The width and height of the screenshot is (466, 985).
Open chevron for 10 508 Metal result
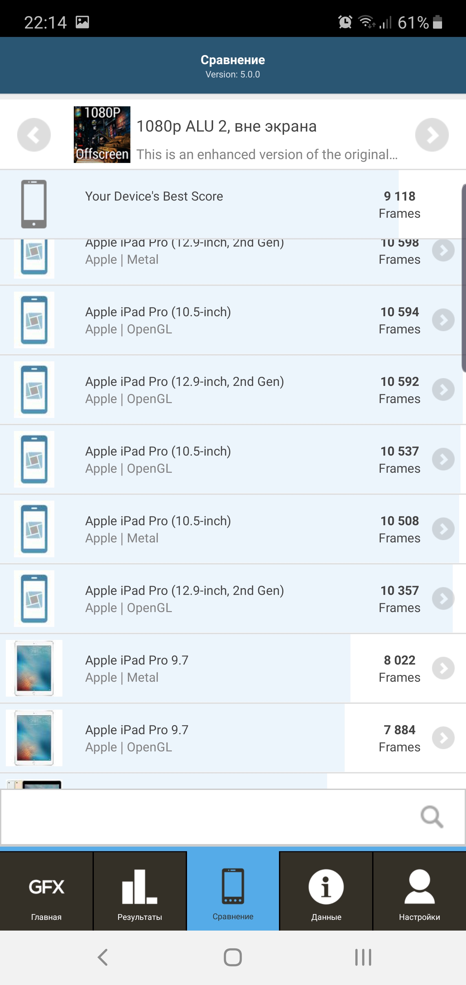point(443,529)
